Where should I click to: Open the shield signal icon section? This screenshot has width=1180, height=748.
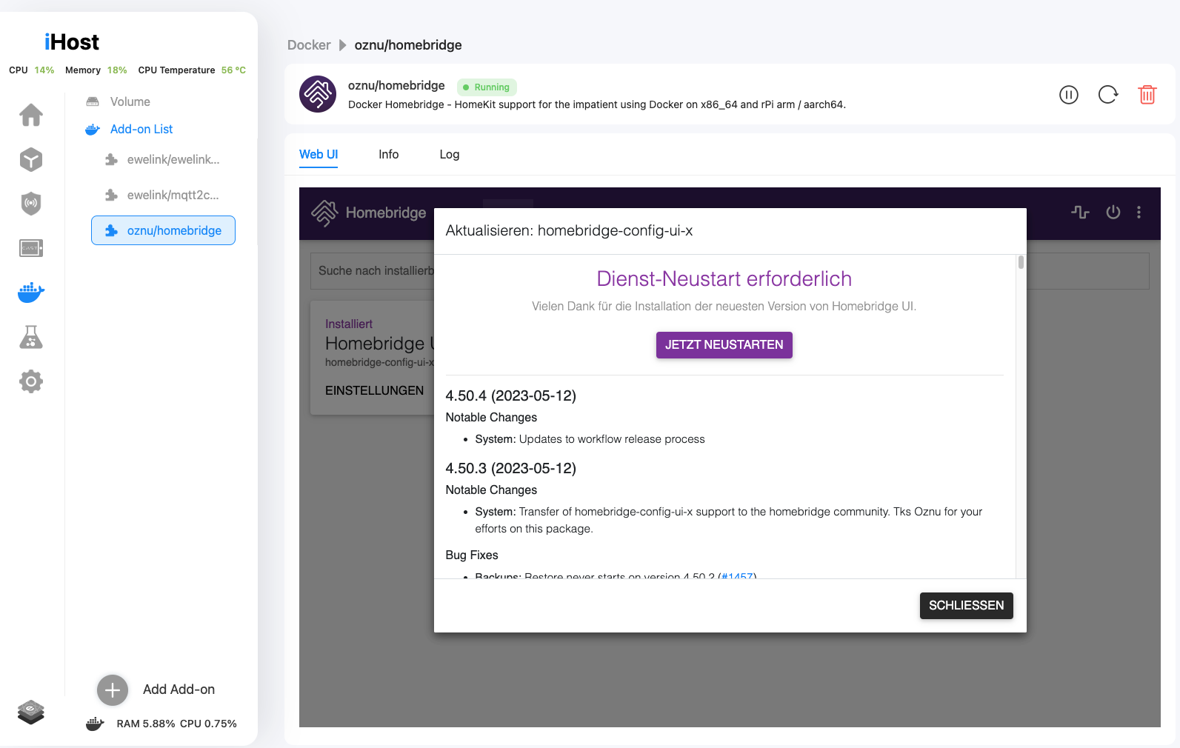(31, 204)
